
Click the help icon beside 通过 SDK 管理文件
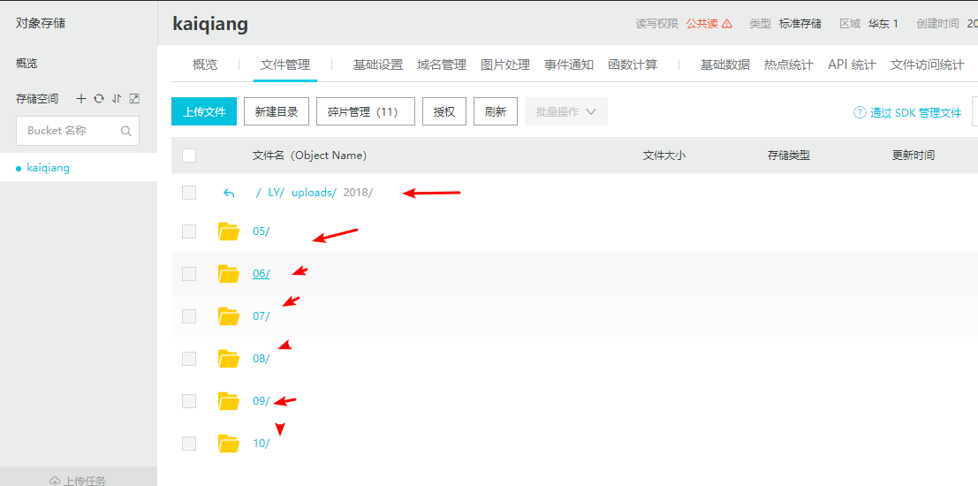click(859, 112)
